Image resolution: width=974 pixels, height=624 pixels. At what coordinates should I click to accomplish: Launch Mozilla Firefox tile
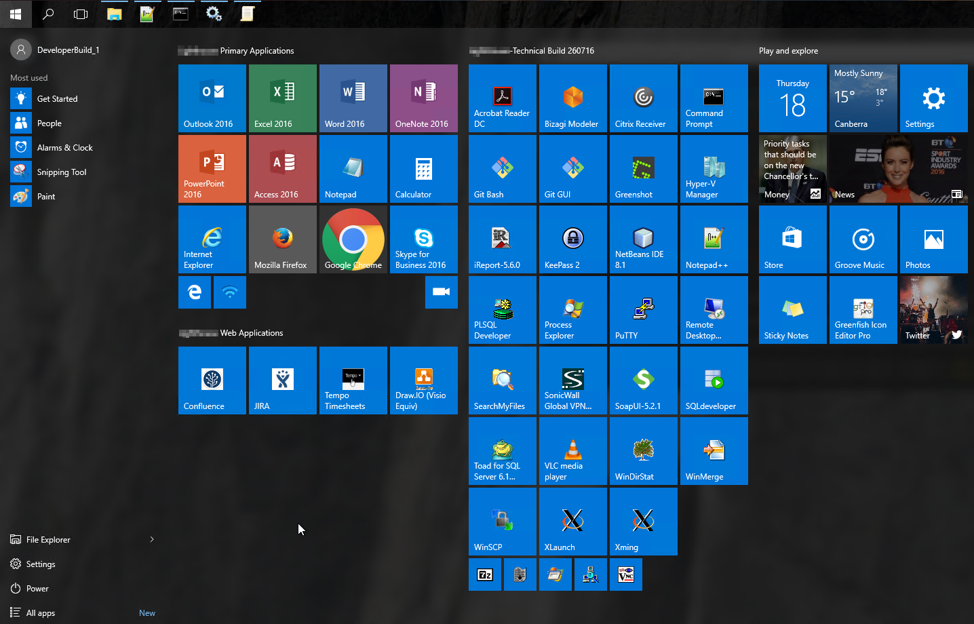pyautogui.click(x=283, y=239)
